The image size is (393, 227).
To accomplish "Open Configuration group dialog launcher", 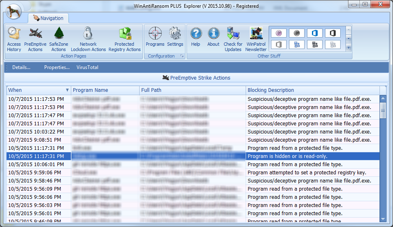I will click(x=182, y=56).
